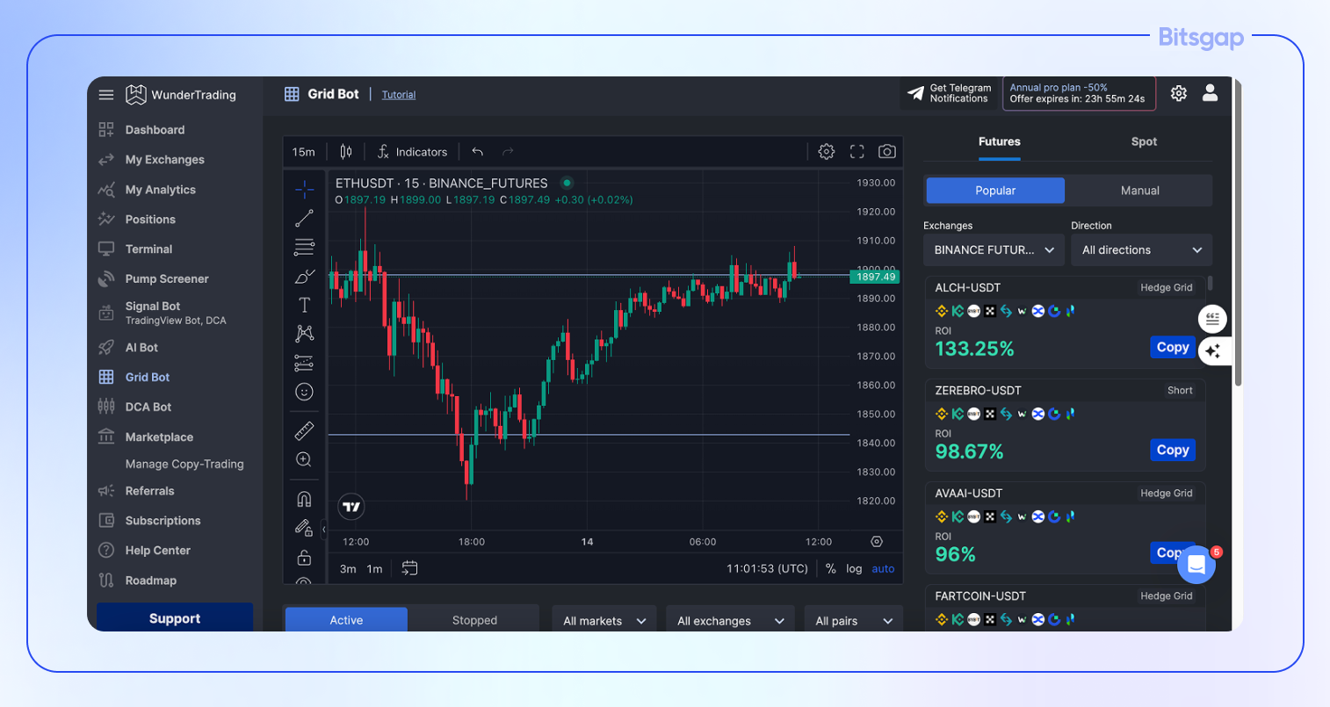Show only Active bots
Image resolution: width=1330 pixels, height=707 pixels.
pos(345,619)
